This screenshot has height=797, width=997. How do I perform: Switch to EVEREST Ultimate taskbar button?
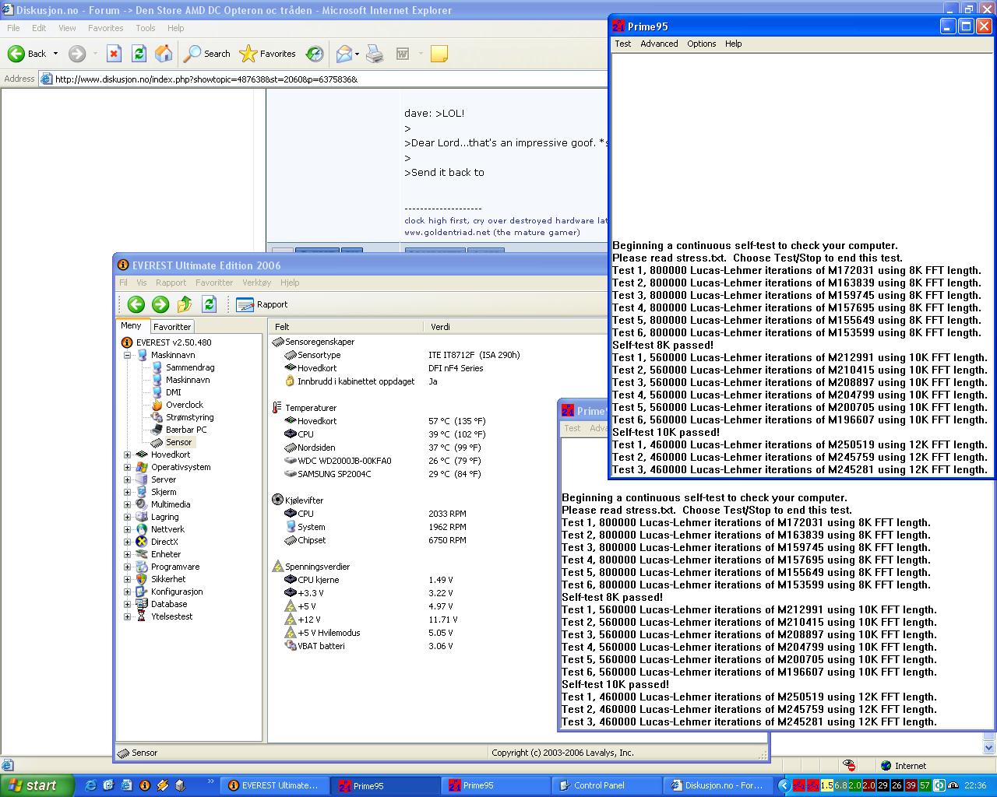point(273,785)
